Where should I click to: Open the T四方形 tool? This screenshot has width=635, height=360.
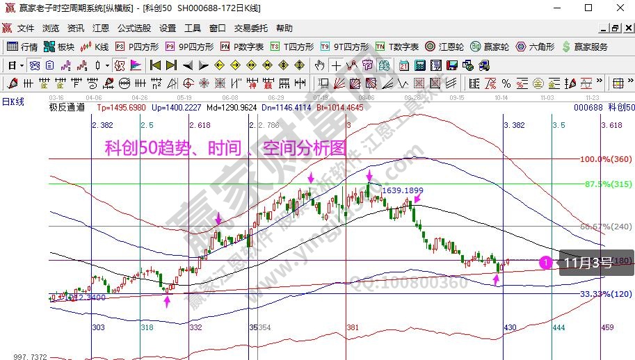(292, 47)
